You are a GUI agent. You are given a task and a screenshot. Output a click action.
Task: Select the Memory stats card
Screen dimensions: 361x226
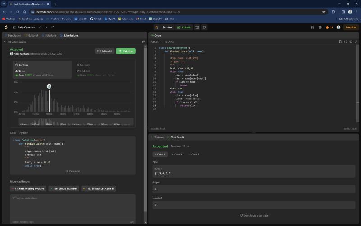(104, 70)
